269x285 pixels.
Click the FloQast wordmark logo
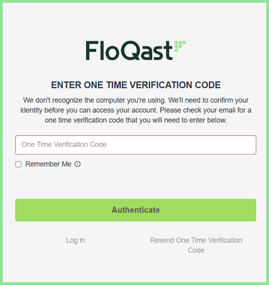click(135, 50)
